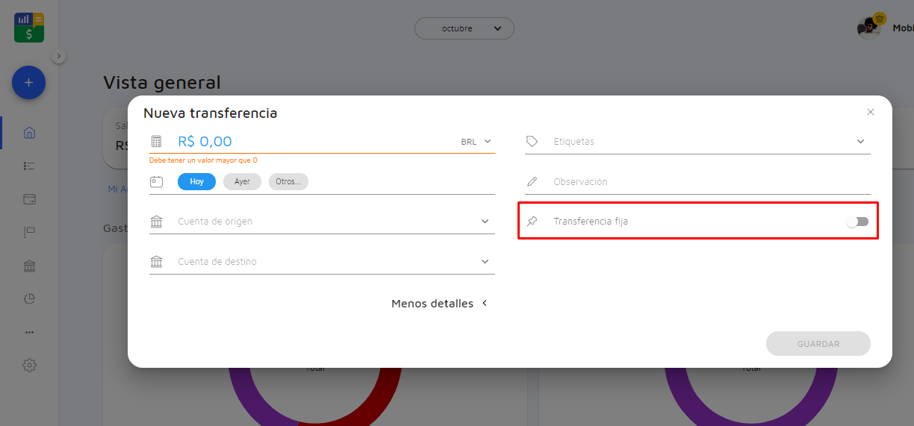Screen dimensions: 914x426
Task: Collapse form with Menos detalles
Action: [439, 304]
